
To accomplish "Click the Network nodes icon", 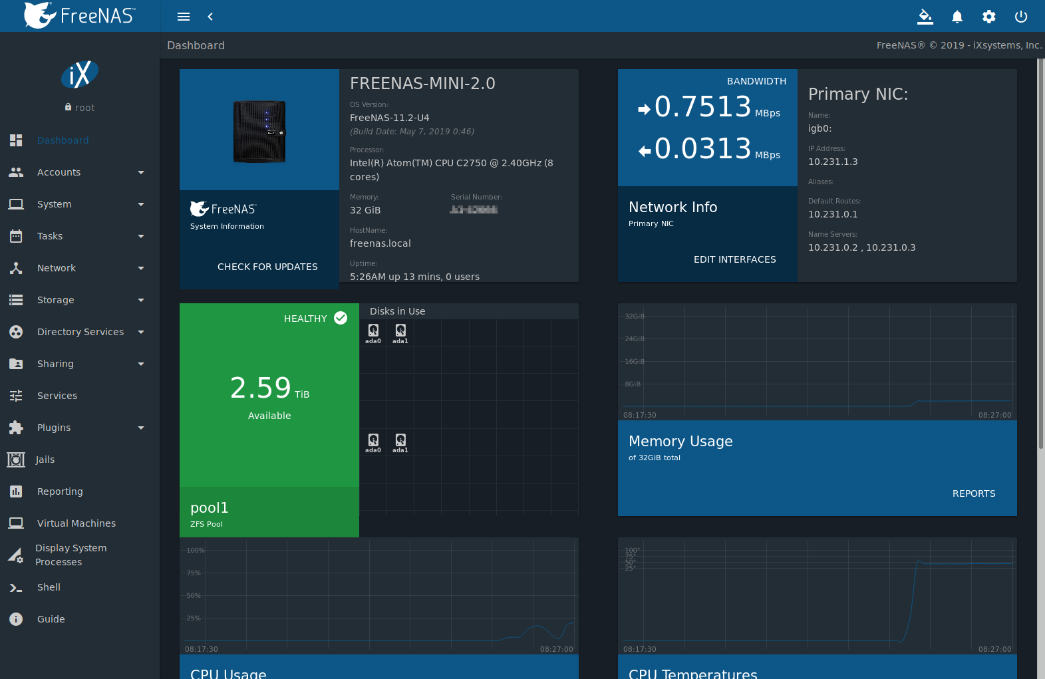I will tap(16, 268).
